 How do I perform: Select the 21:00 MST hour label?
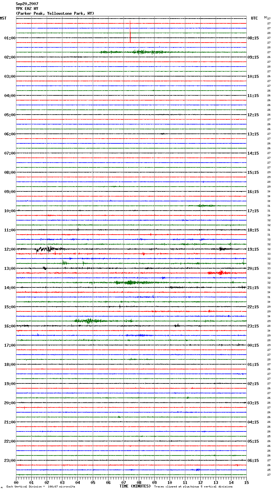(10, 422)
